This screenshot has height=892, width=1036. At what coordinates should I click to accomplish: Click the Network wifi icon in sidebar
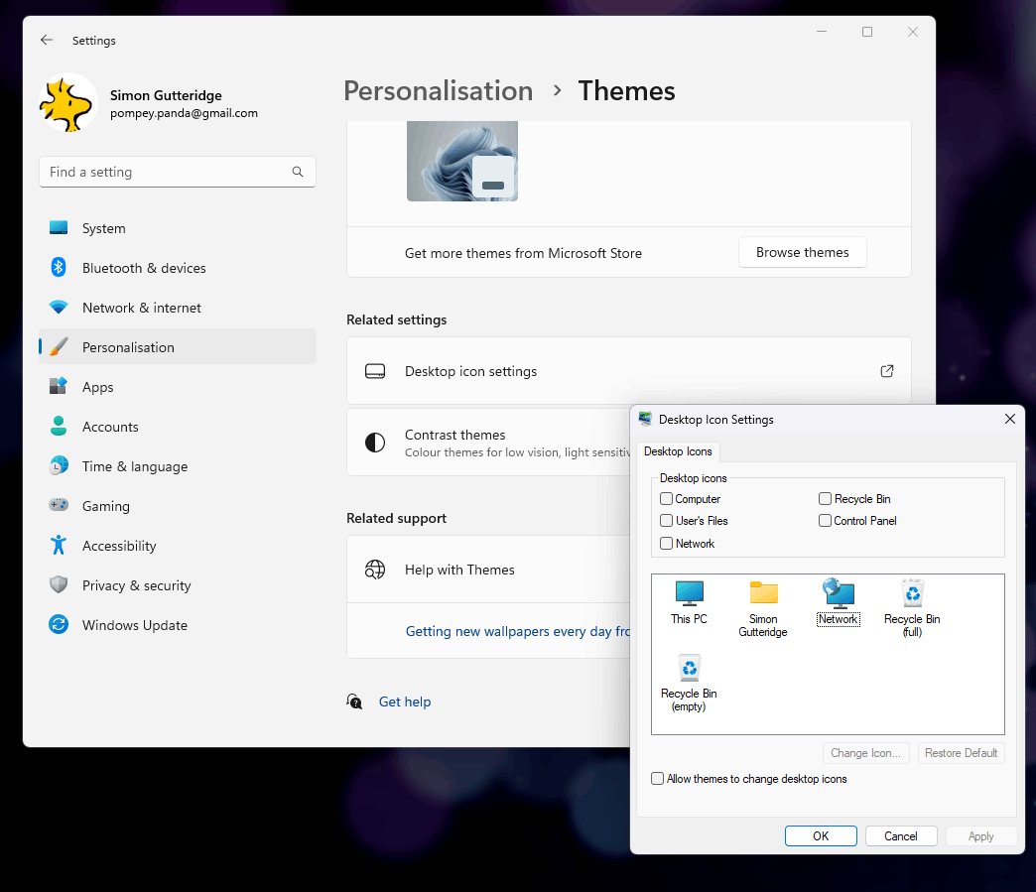pos(59,308)
